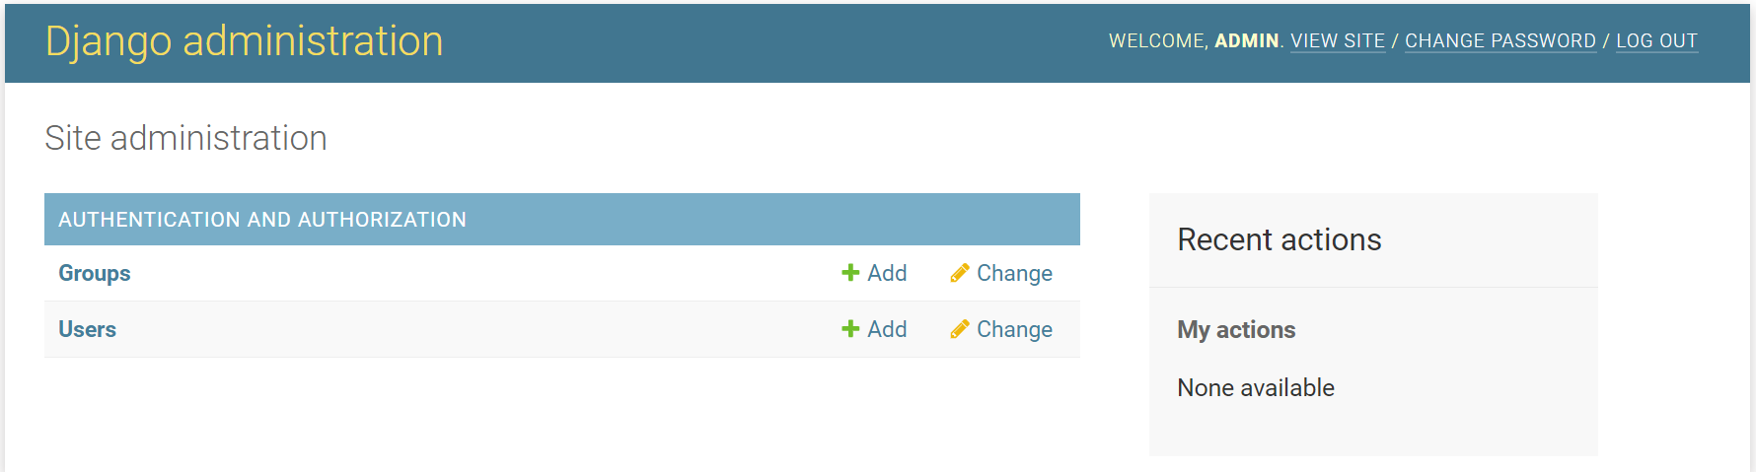Click the Recent actions panel heading
The height and width of the screenshot is (472, 1756).
(x=1280, y=239)
